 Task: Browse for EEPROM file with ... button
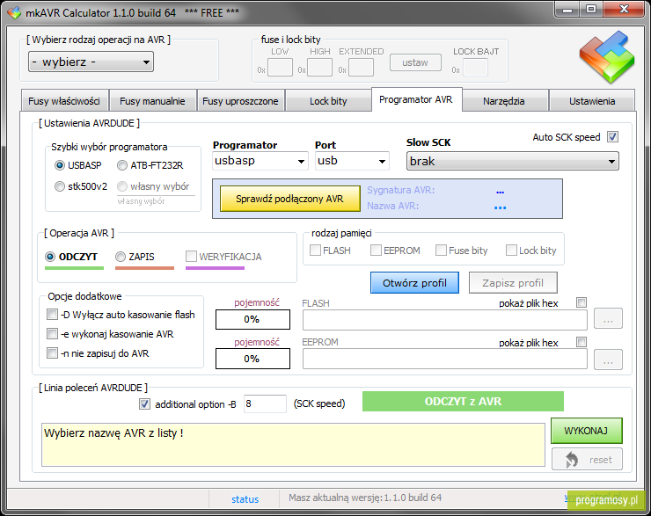tap(608, 360)
